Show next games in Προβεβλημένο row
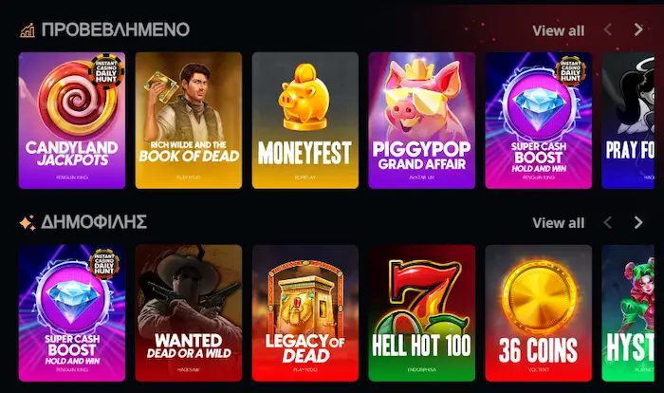The width and height of the screenshot is (664, 393). pyautogui.click(x=638, y=29)
